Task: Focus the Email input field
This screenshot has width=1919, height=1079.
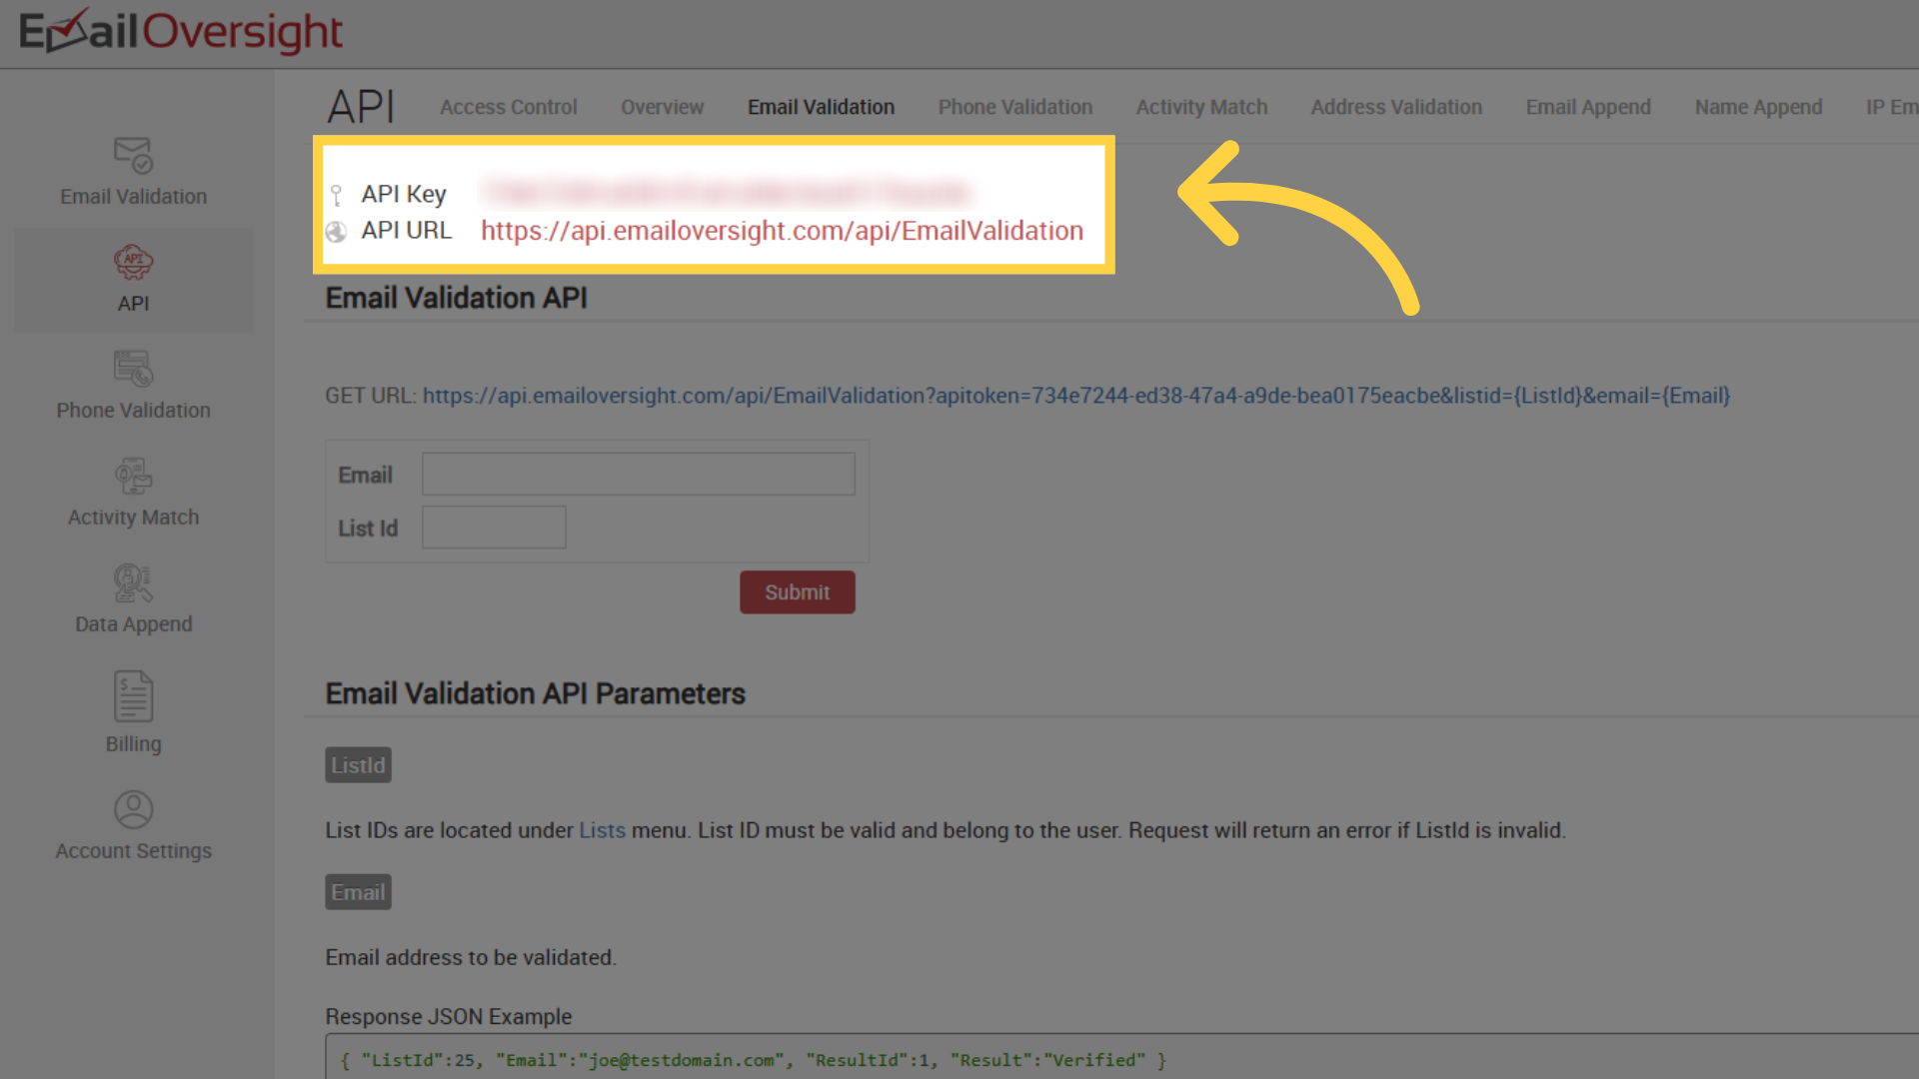Action: 638,475
